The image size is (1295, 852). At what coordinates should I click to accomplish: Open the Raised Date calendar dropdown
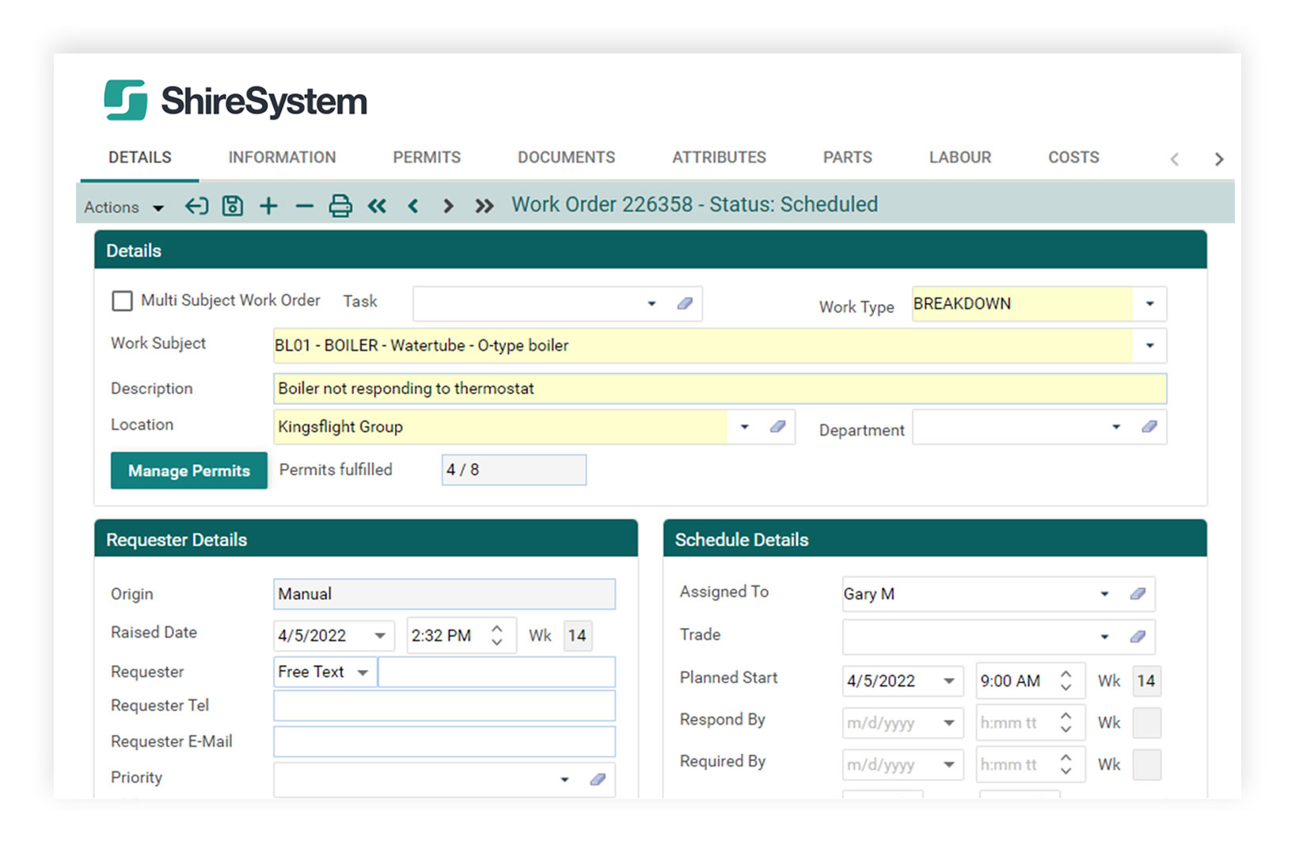[380, 636]
